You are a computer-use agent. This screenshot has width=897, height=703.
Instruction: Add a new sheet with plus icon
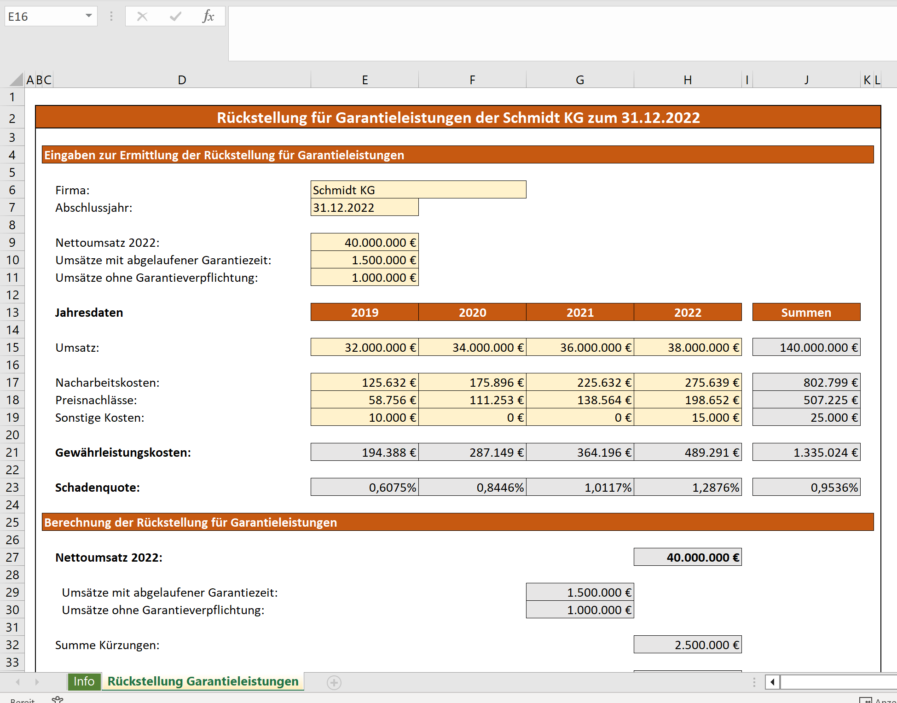pyautogui.click(x=334, y=682)
